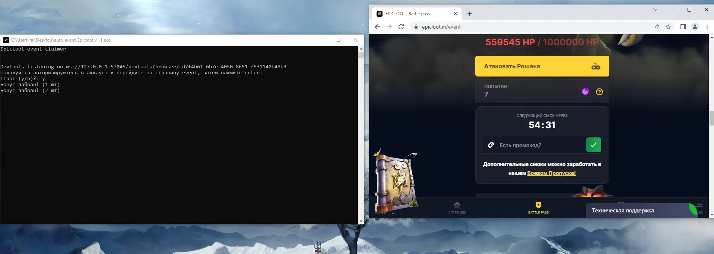Select the EPICLOOT | Battle pass tab
The height and width of the screenshot is (254, 714).
tap(416, 14)
